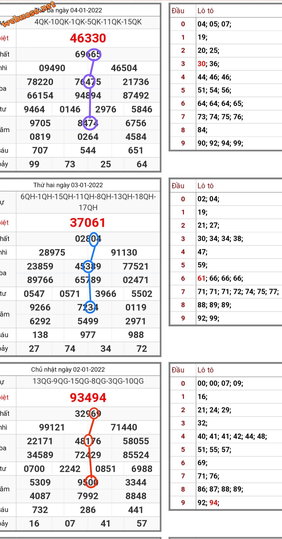Select the lô tô row '04; 05; 07;'
This screenshot has width=282, height=539.
(214, 24)
